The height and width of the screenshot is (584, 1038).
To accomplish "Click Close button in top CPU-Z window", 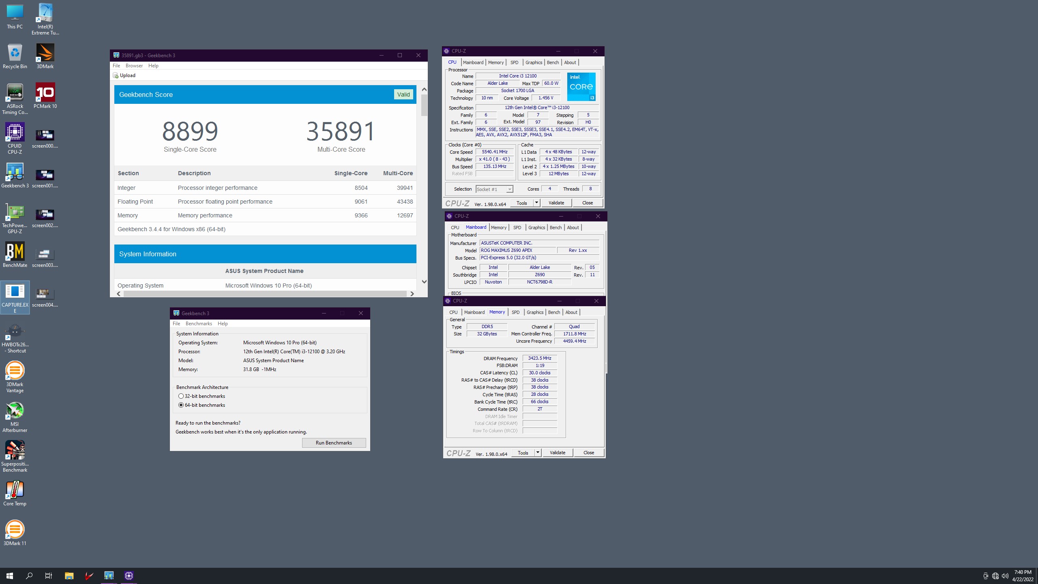I will (588, 203).
